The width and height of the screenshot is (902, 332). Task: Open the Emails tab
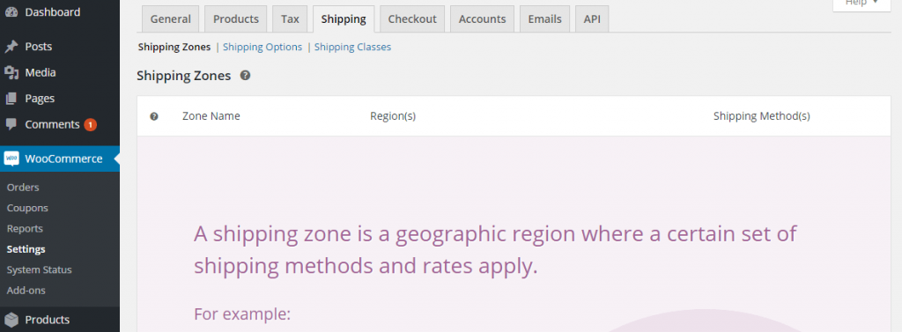click(x=544, y=19)
